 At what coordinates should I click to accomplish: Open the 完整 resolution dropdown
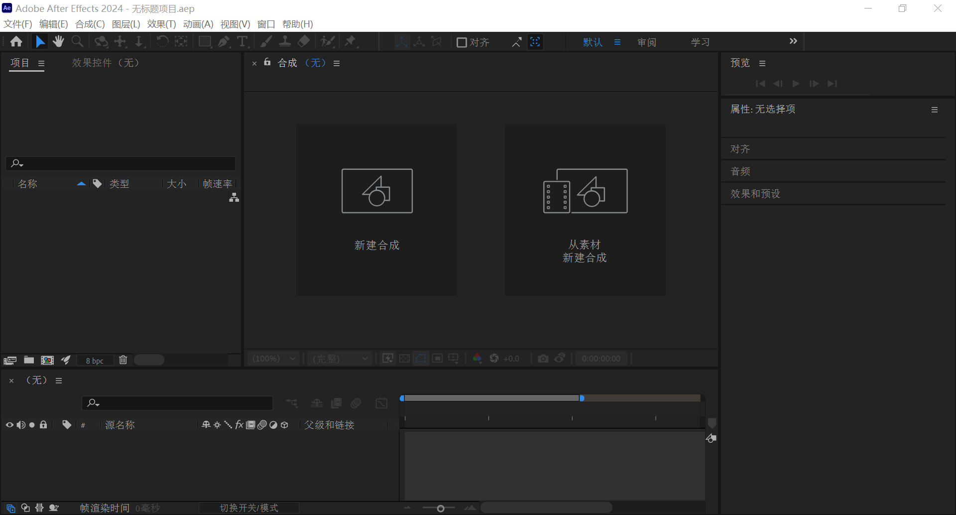(x=341, y=359)
